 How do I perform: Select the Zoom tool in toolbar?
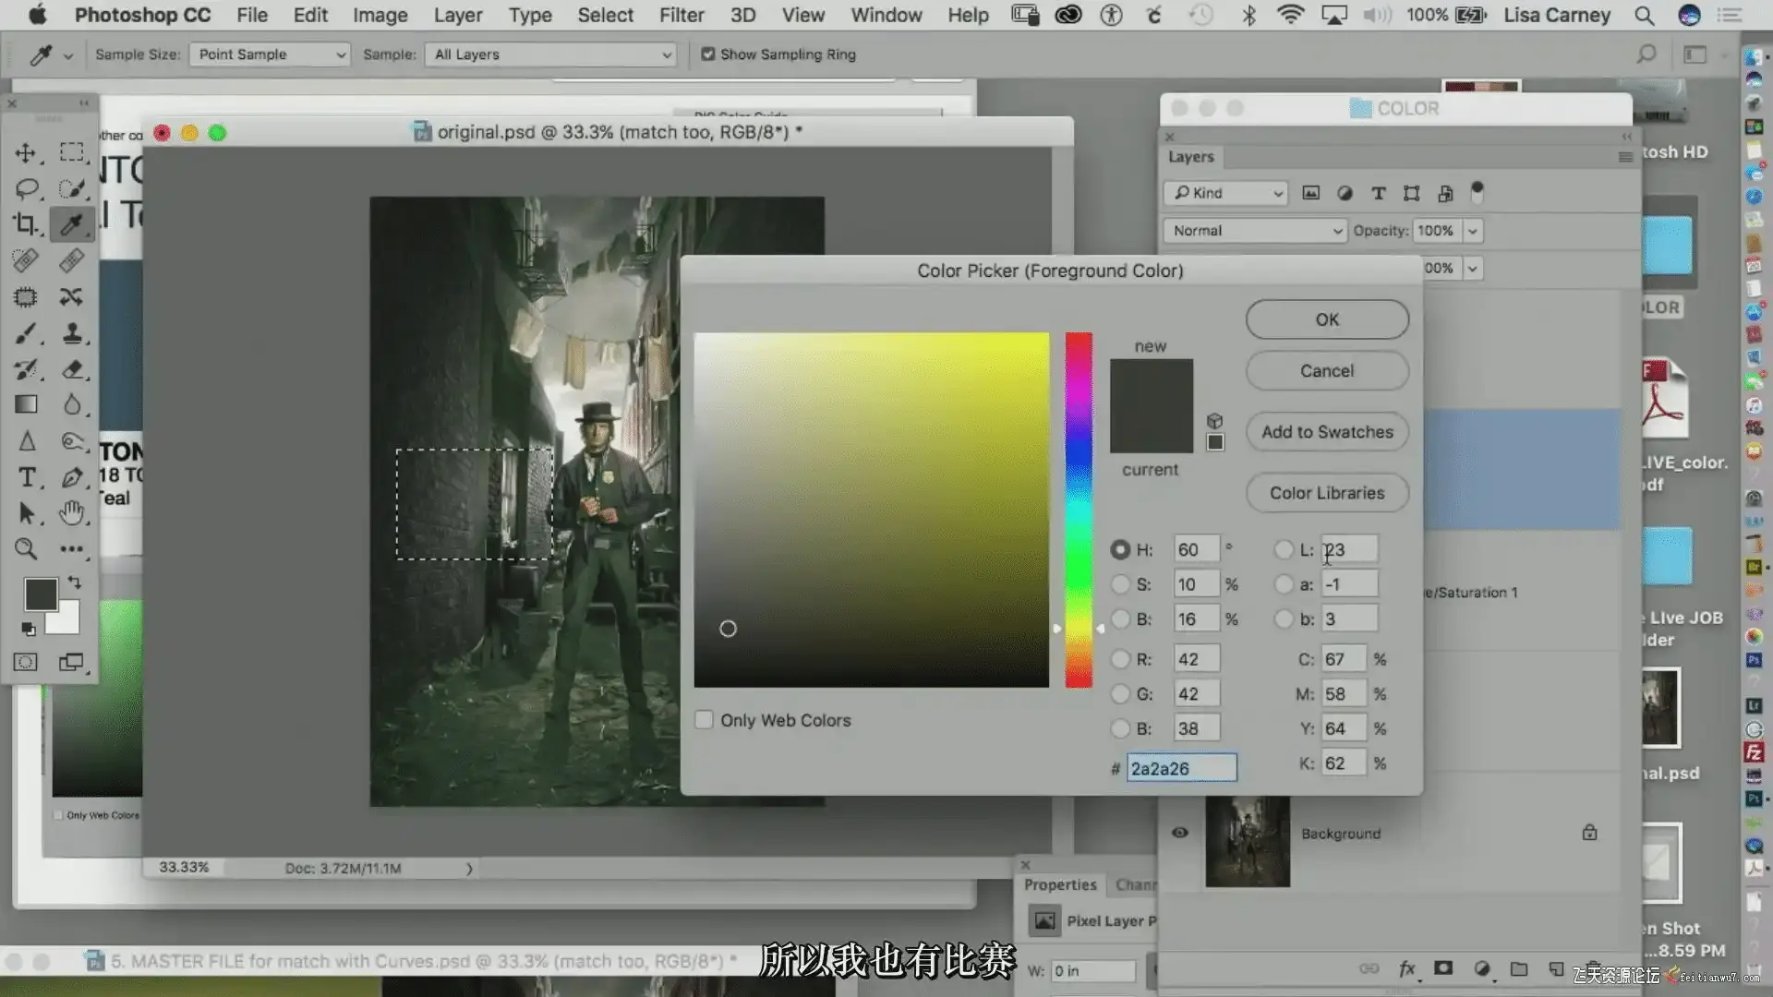coord(26,549)
